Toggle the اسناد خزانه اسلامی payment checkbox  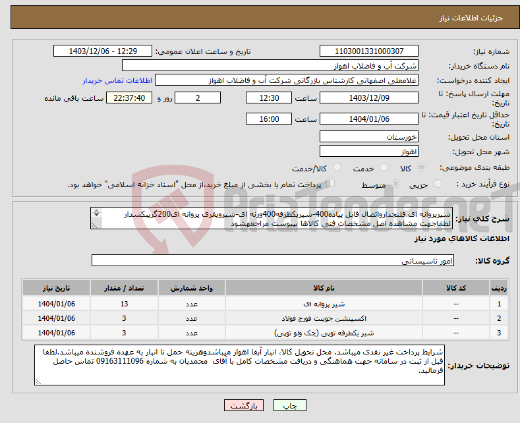[331, 183]
